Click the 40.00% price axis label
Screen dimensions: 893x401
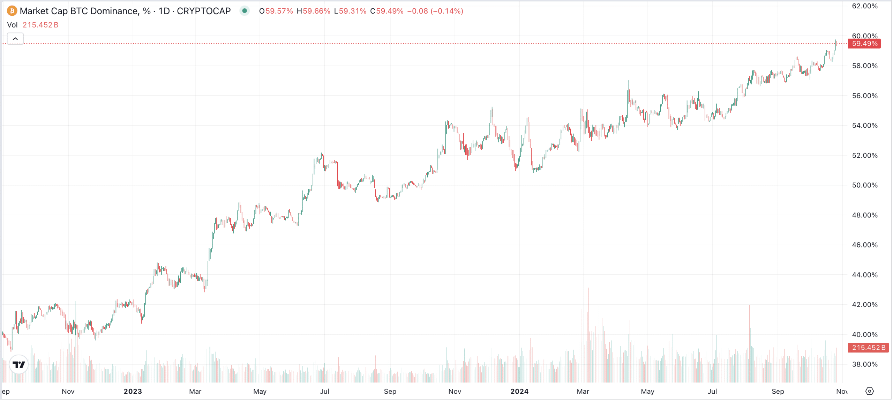864,334
